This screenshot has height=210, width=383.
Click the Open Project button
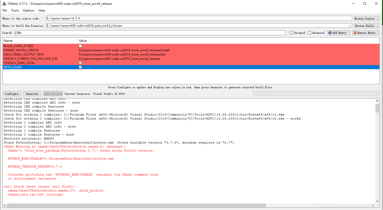pos(53,94)
